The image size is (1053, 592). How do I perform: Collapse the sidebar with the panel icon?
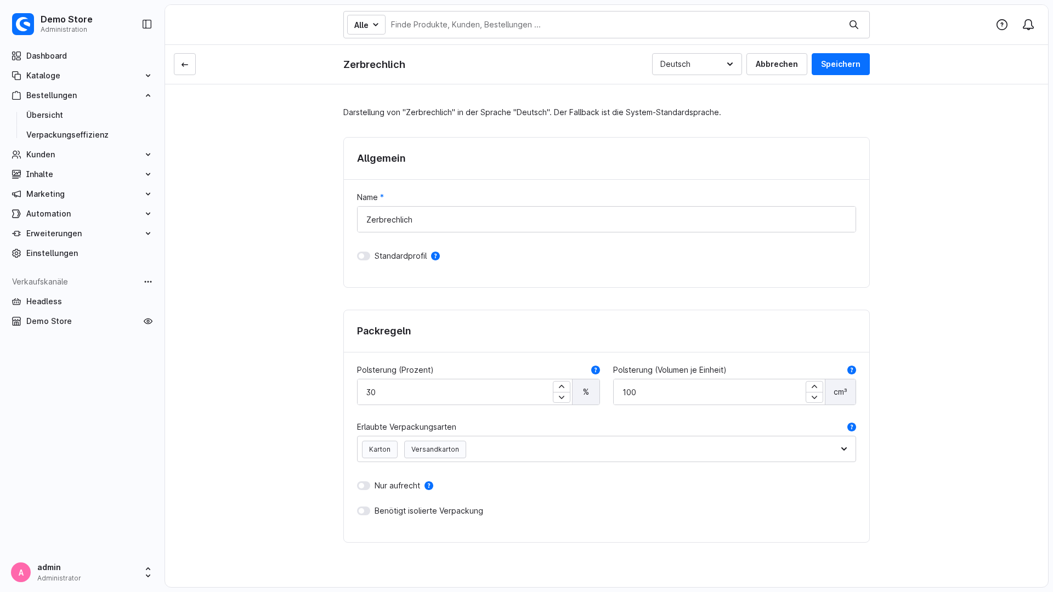(147, 24)
